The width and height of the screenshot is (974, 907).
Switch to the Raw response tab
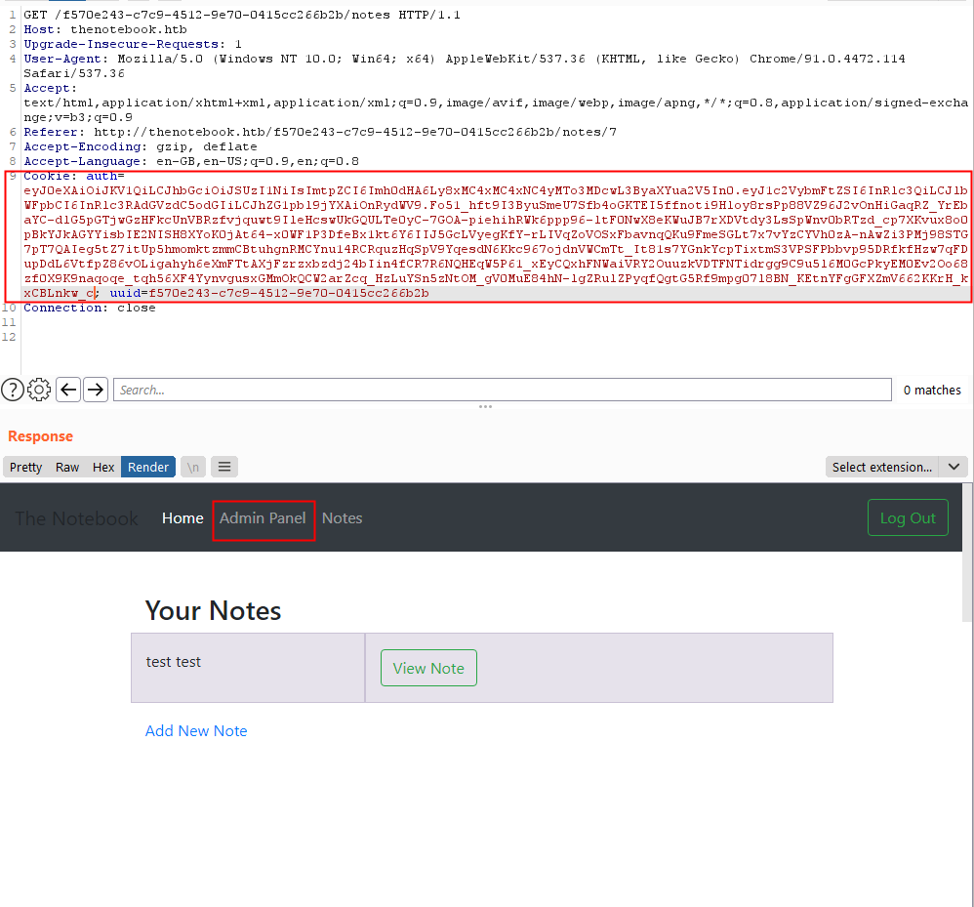67,467
